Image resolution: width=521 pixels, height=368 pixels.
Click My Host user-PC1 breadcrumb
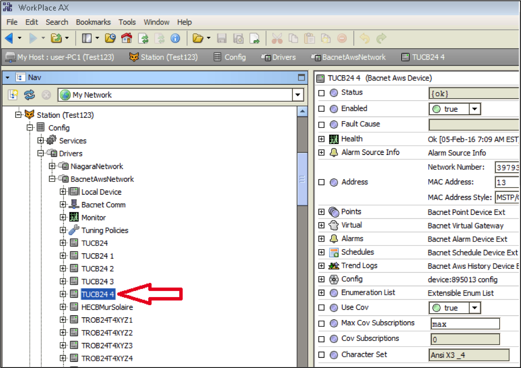60,57
